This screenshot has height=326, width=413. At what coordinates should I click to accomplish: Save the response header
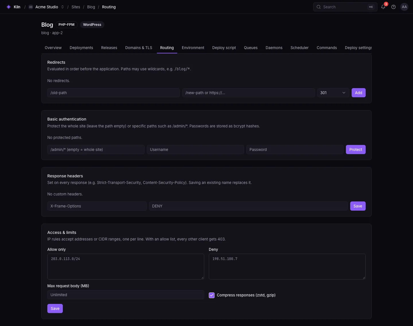pos(358,206)
